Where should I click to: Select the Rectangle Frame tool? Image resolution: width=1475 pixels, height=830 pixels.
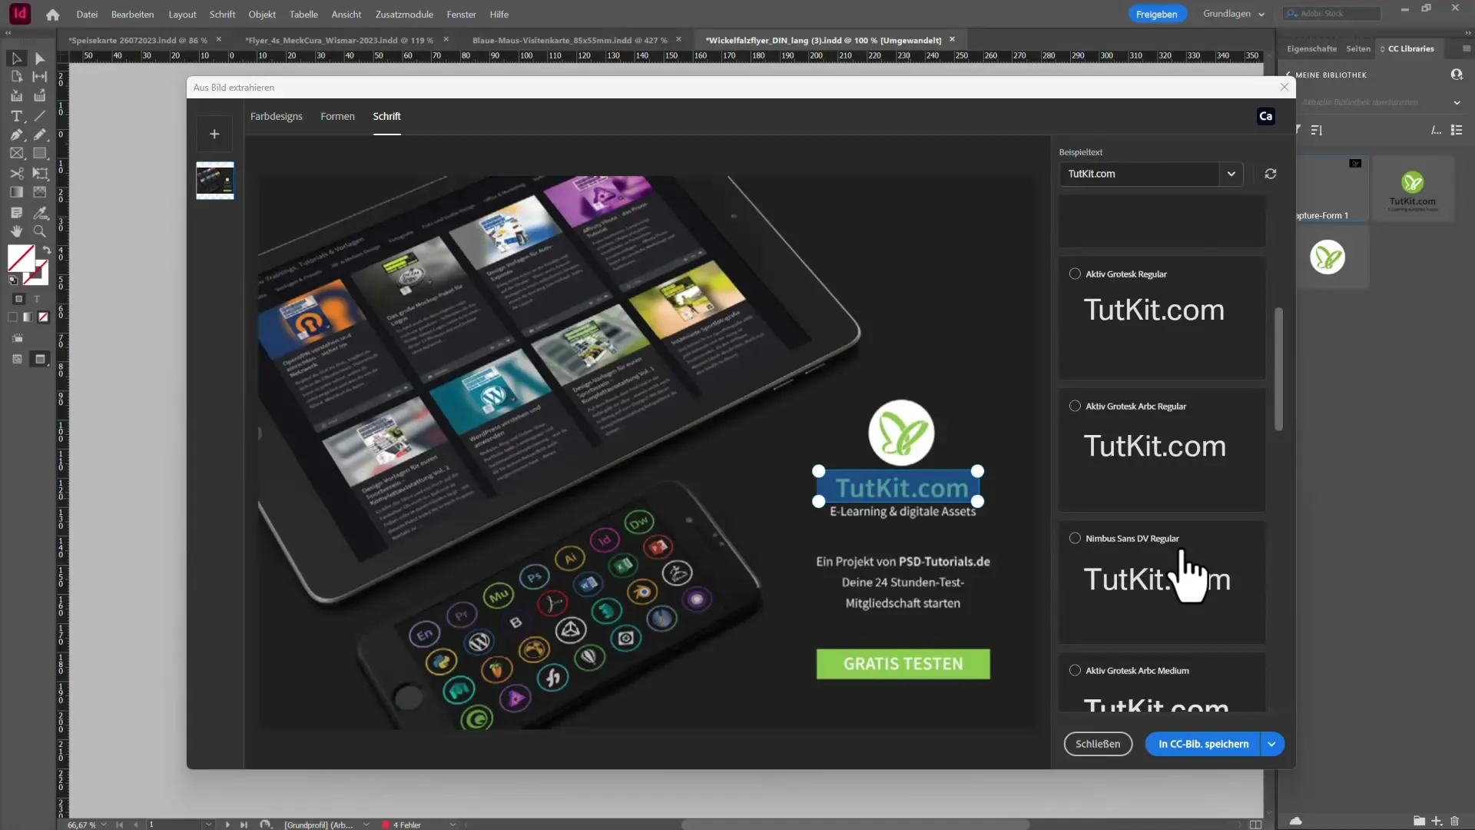pos(16,153)
